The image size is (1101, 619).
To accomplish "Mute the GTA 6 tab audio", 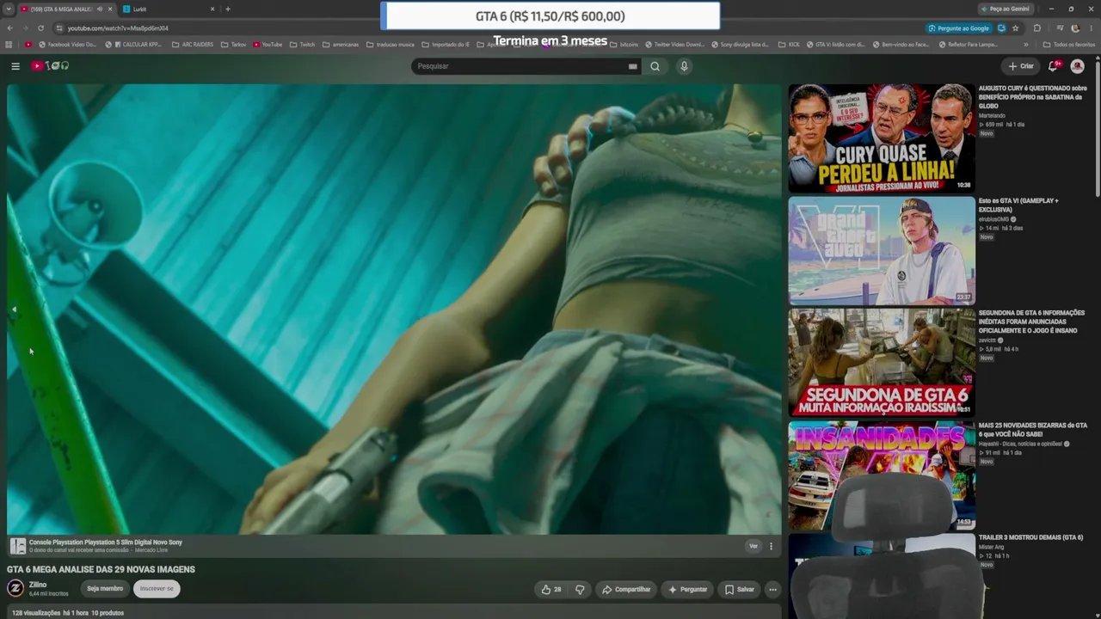I will [x=99, y=9].
